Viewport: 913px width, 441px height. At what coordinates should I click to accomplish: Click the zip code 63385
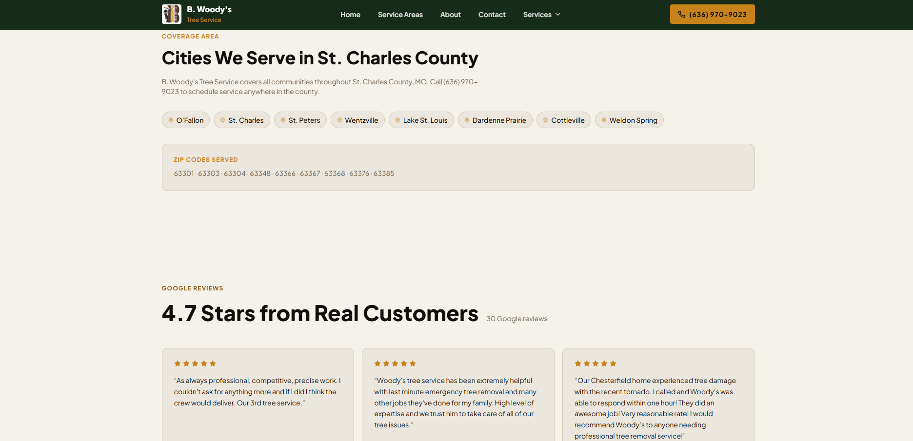coord(384,173)
